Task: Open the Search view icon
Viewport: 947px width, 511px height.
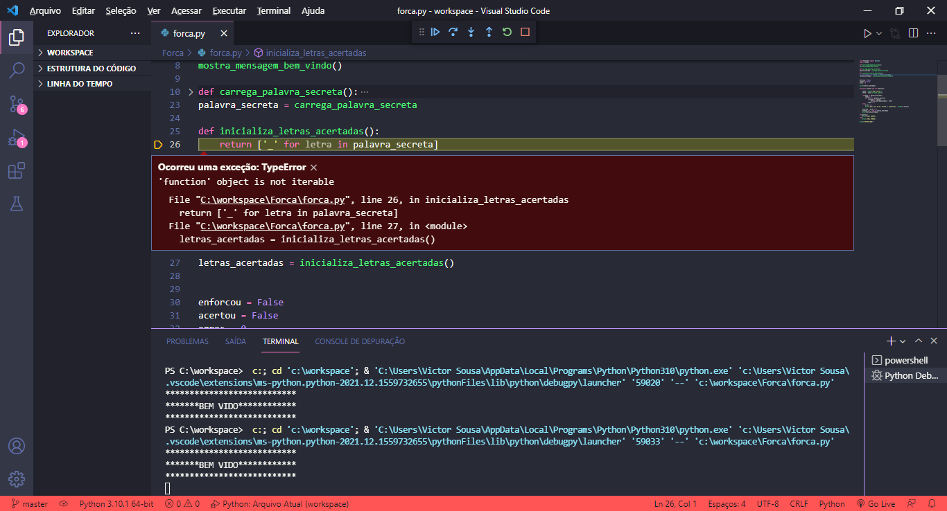Action: coord(17,70)
